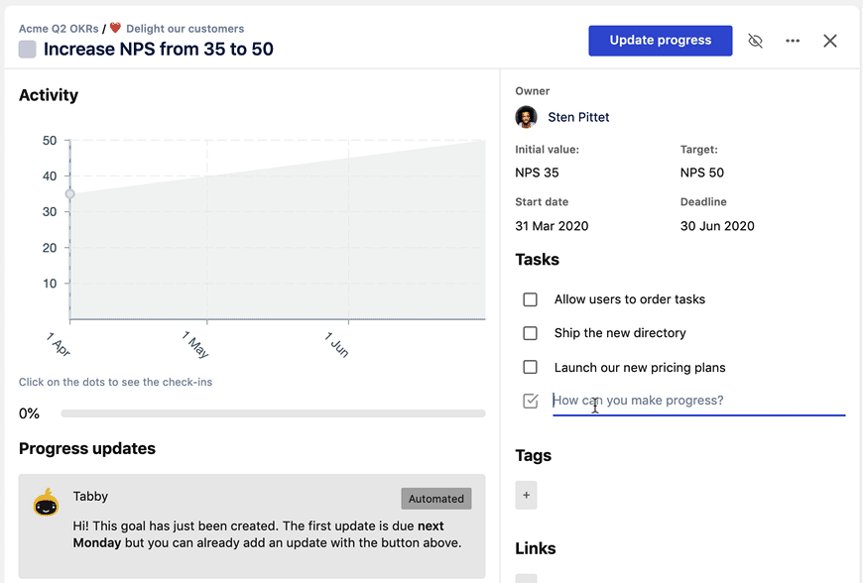Click the heart icon in breadcrumb

point(115,29)
